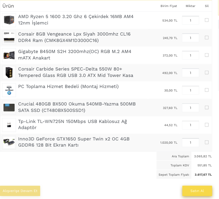Image resolution: width=219 pixels, height=199 pixels.
Task: Open the Corsair Carbide case thumbnail
Action: click(9, 73)
